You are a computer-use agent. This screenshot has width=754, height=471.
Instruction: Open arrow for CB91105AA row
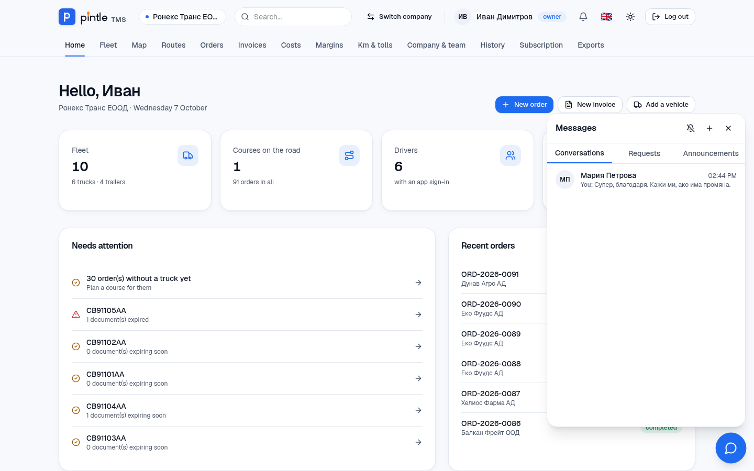coord(418,315)
